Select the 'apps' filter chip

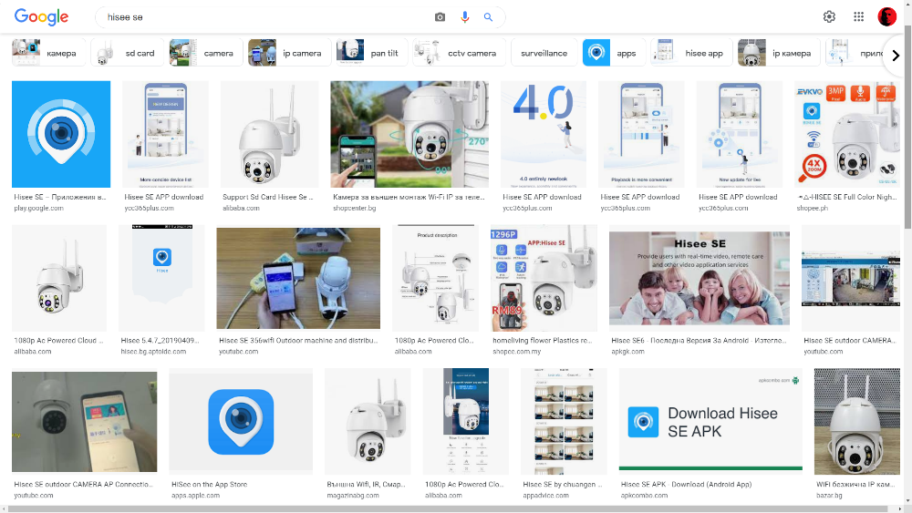coord(614,53)
